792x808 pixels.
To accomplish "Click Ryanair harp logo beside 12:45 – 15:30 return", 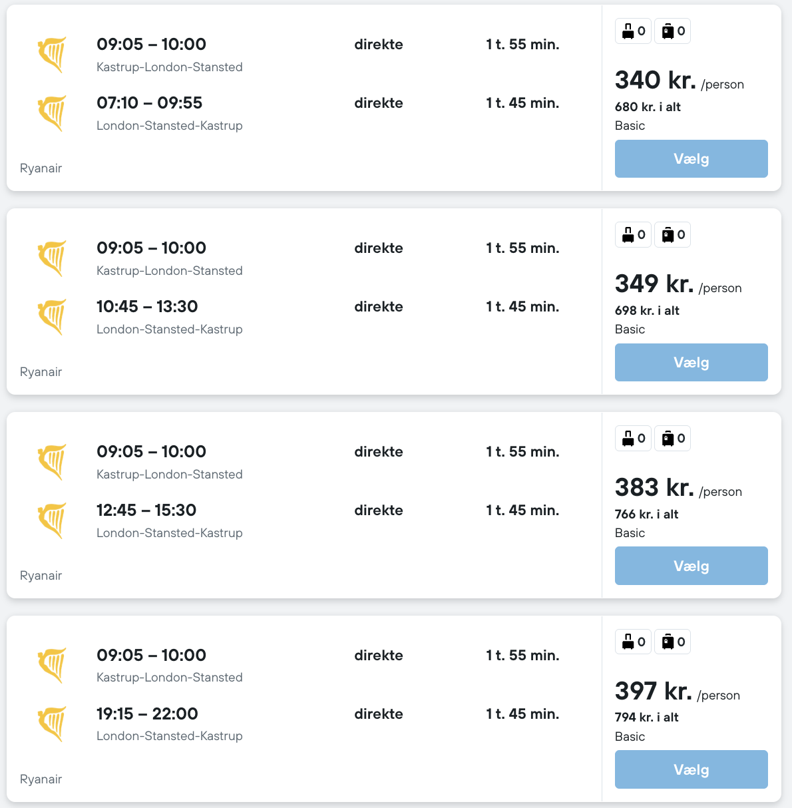I will coord(53,520).
